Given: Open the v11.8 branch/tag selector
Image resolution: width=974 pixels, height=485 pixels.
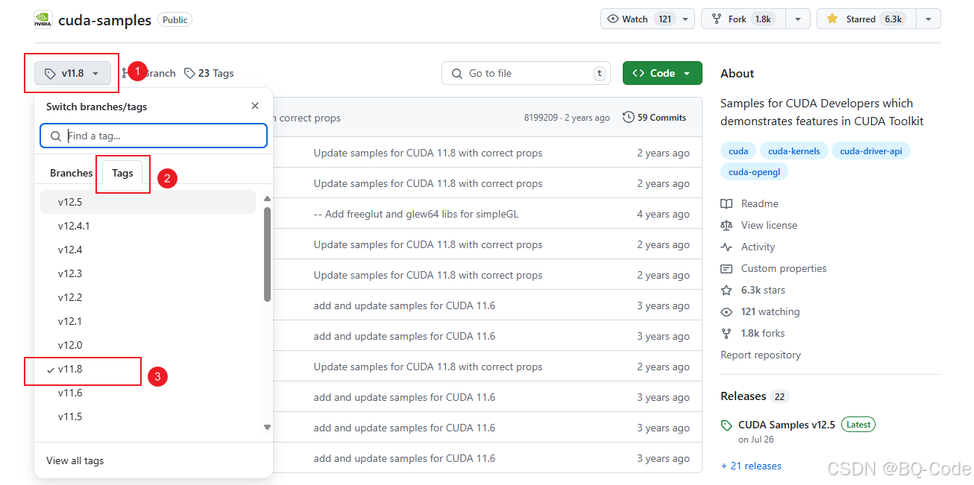Looking at the screenshot, I should [x=72, y=73].
